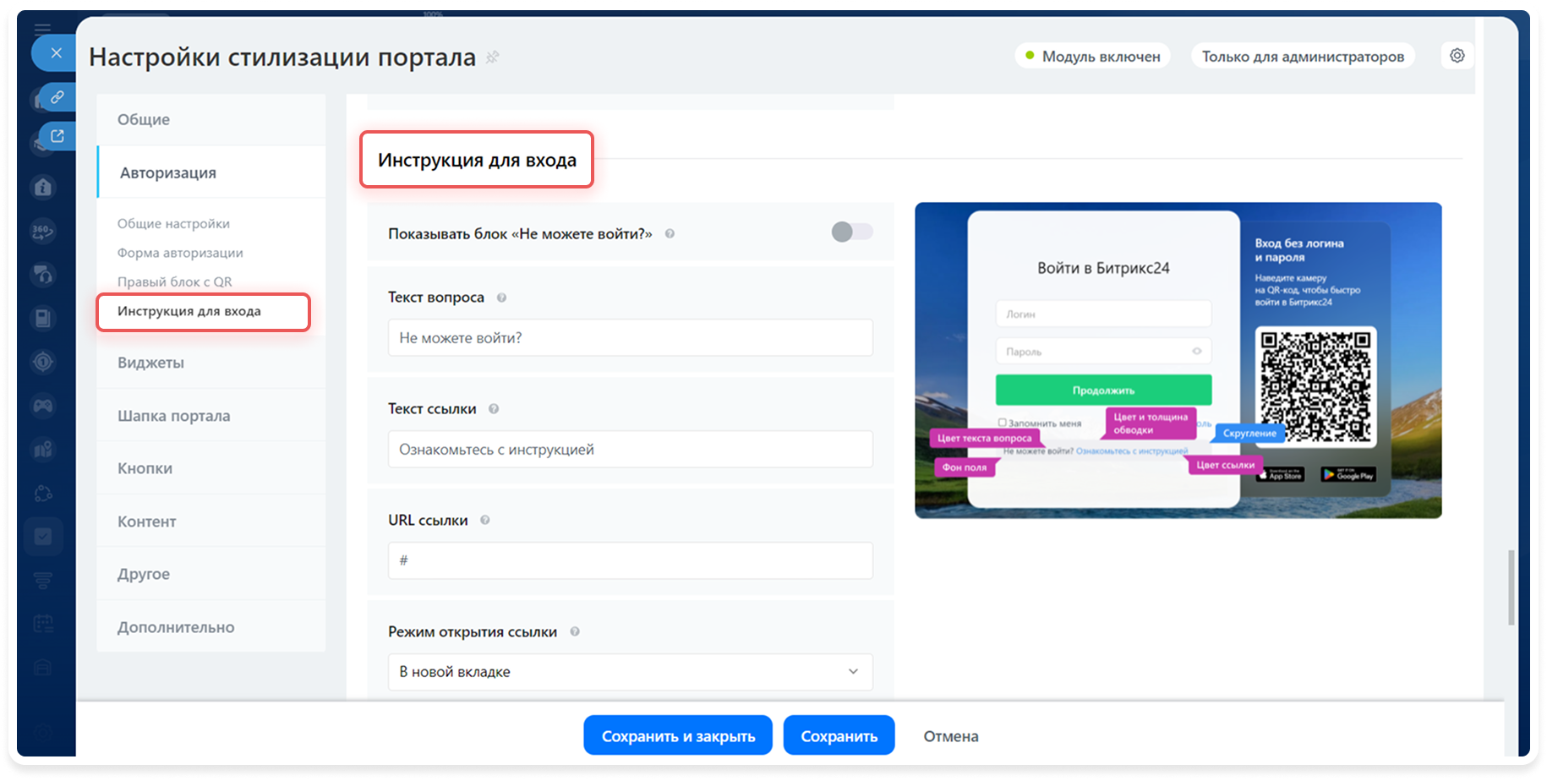Screen dimensions: 1547x781
Task: Click the Сохранить button
Action: (839, 735)
